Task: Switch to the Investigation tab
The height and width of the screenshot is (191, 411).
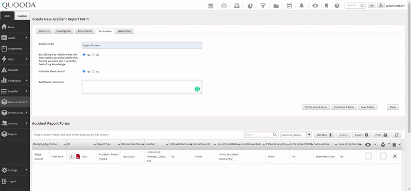Action: click(x=63, y=31)
